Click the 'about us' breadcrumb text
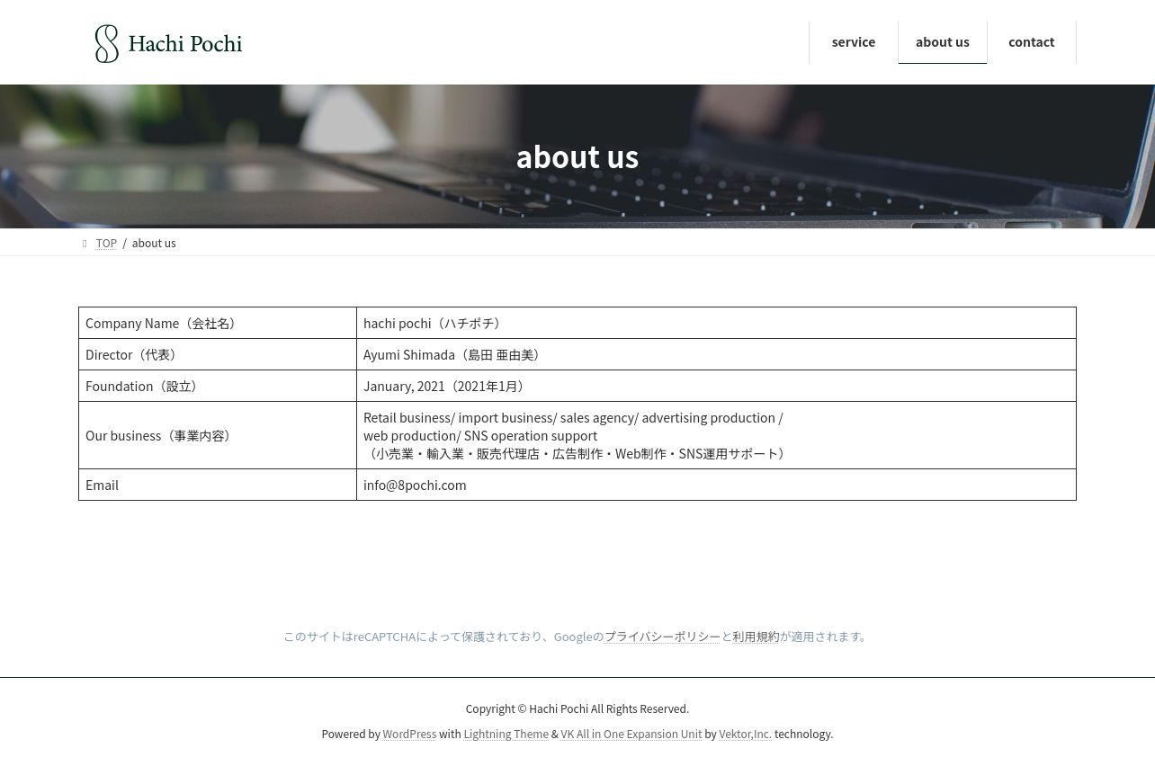Image resolution: width=1155 pixels, height=766 pixels. pos(154,244)
